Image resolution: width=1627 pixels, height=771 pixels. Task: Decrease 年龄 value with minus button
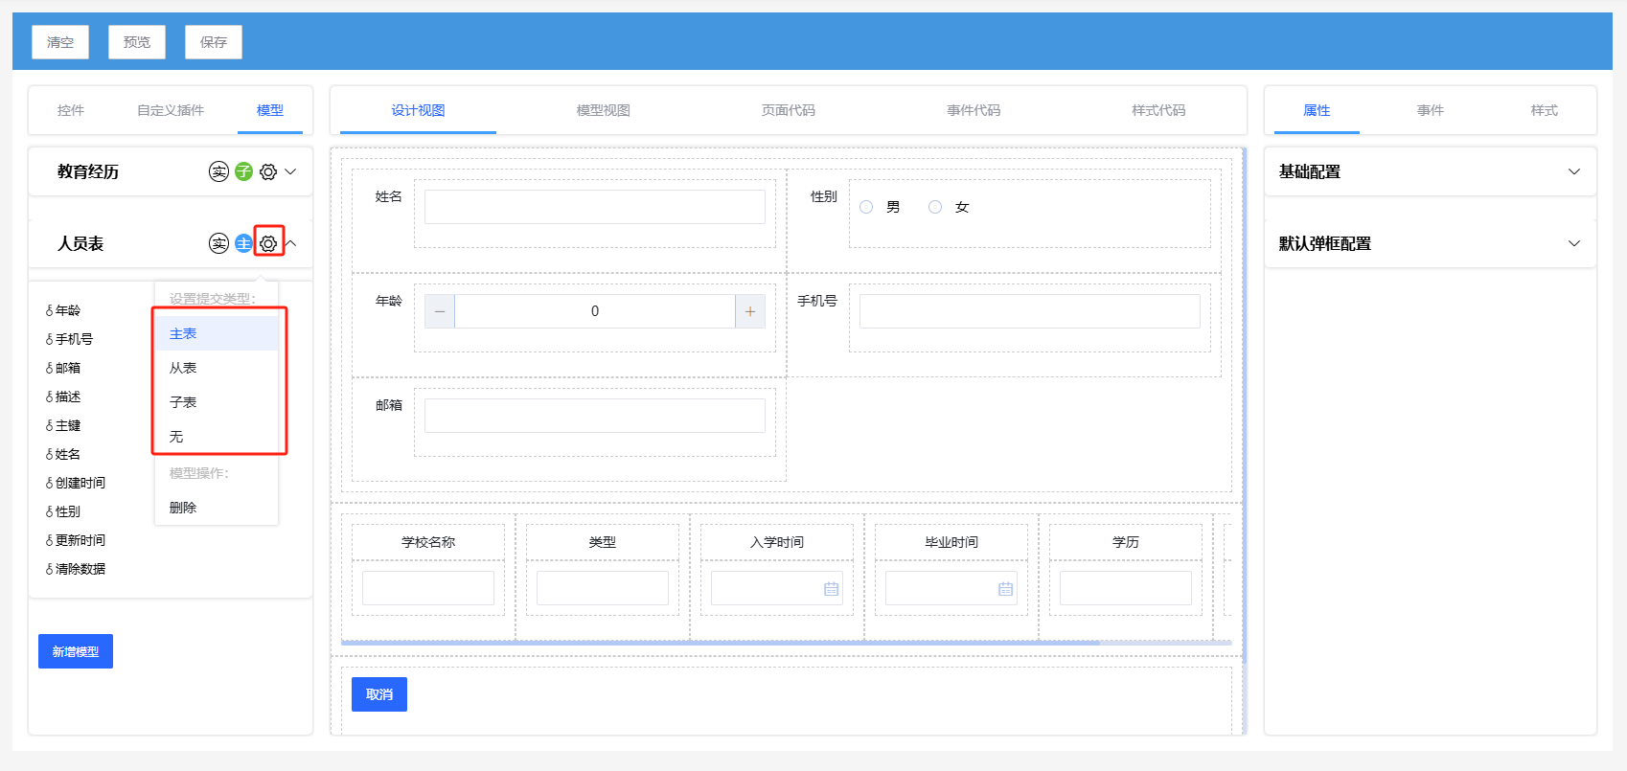(x=440, y=311)
